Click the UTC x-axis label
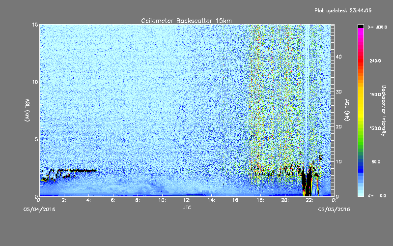The width and height of the screenshot is (393, 246). pos(187,208)
